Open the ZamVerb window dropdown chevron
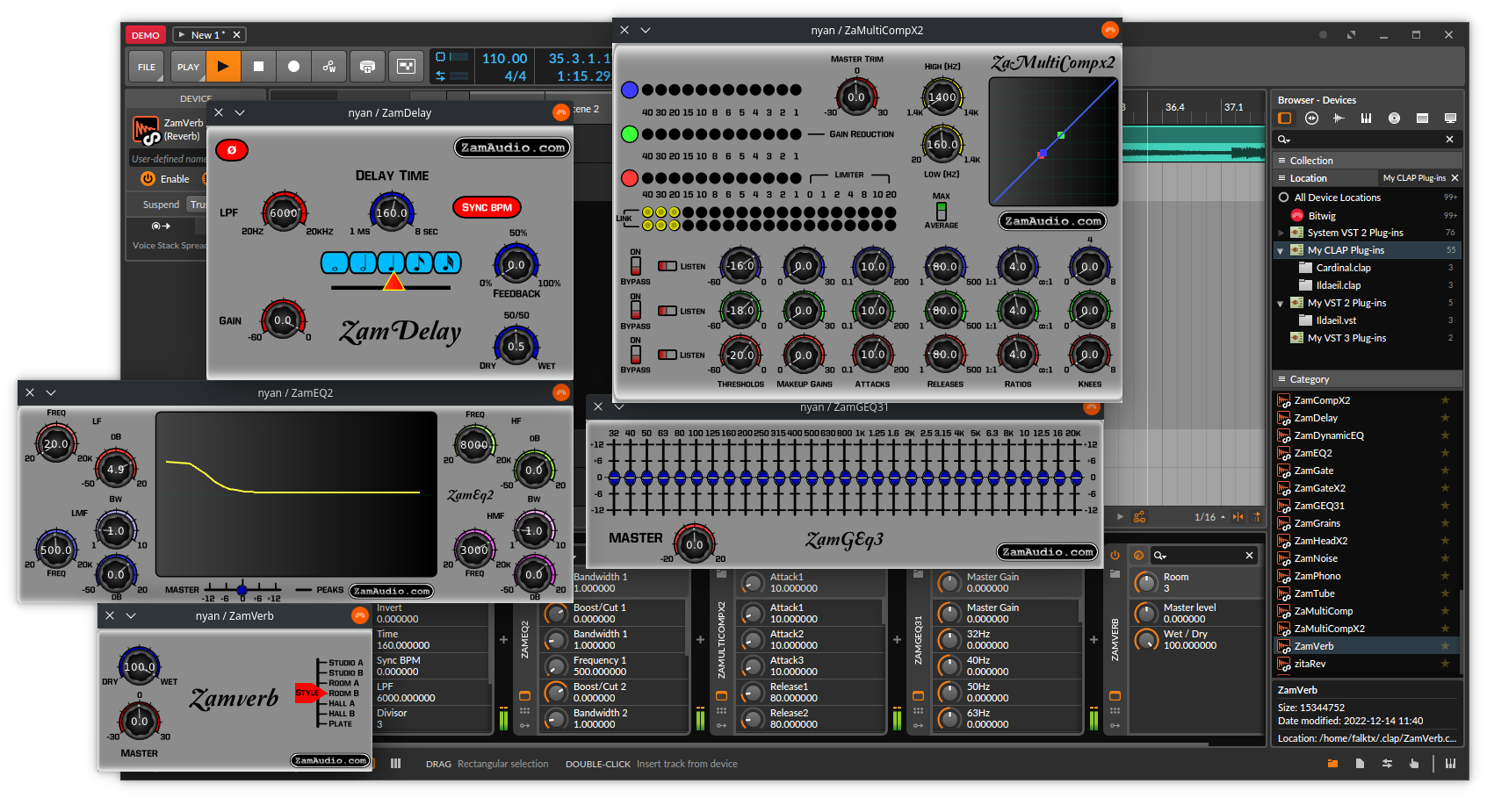 [131, 615]
